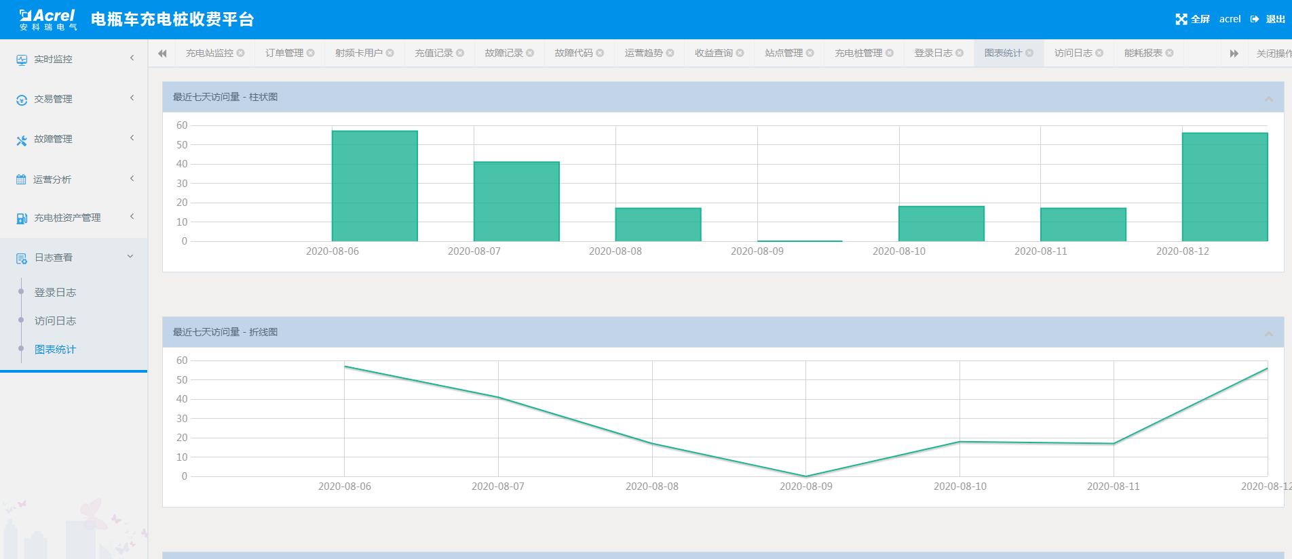1292x559 pixels.
Task: Switch to the 订单管理 tab
Action: [x=284, y=53]
